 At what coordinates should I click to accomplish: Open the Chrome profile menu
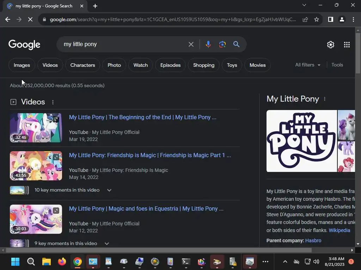coord(342,20)
